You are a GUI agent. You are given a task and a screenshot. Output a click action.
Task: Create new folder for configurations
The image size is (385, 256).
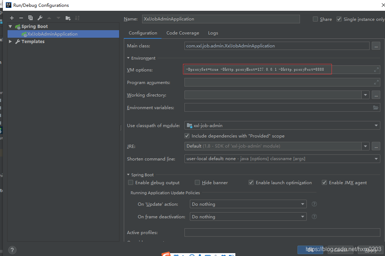click(68, 18)
